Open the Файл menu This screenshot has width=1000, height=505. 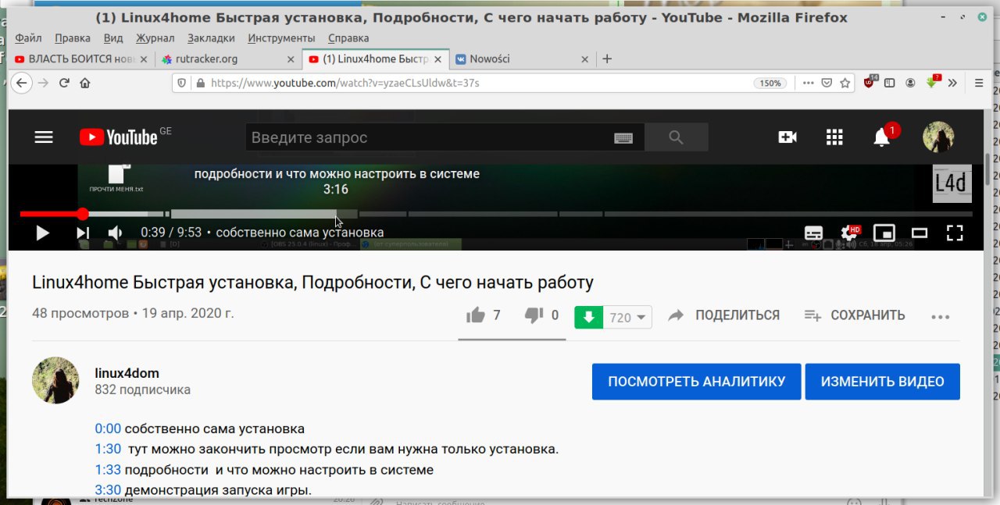click(x=28, y=37)
